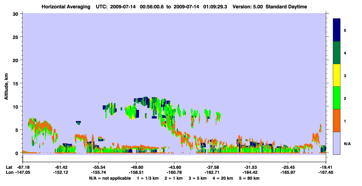Image resolution: width=362 pixels, height=186 pixels.
Task: Click the bright green colorbar segment labeled 2
Action: pyautogui.click(x=337, y=98)
